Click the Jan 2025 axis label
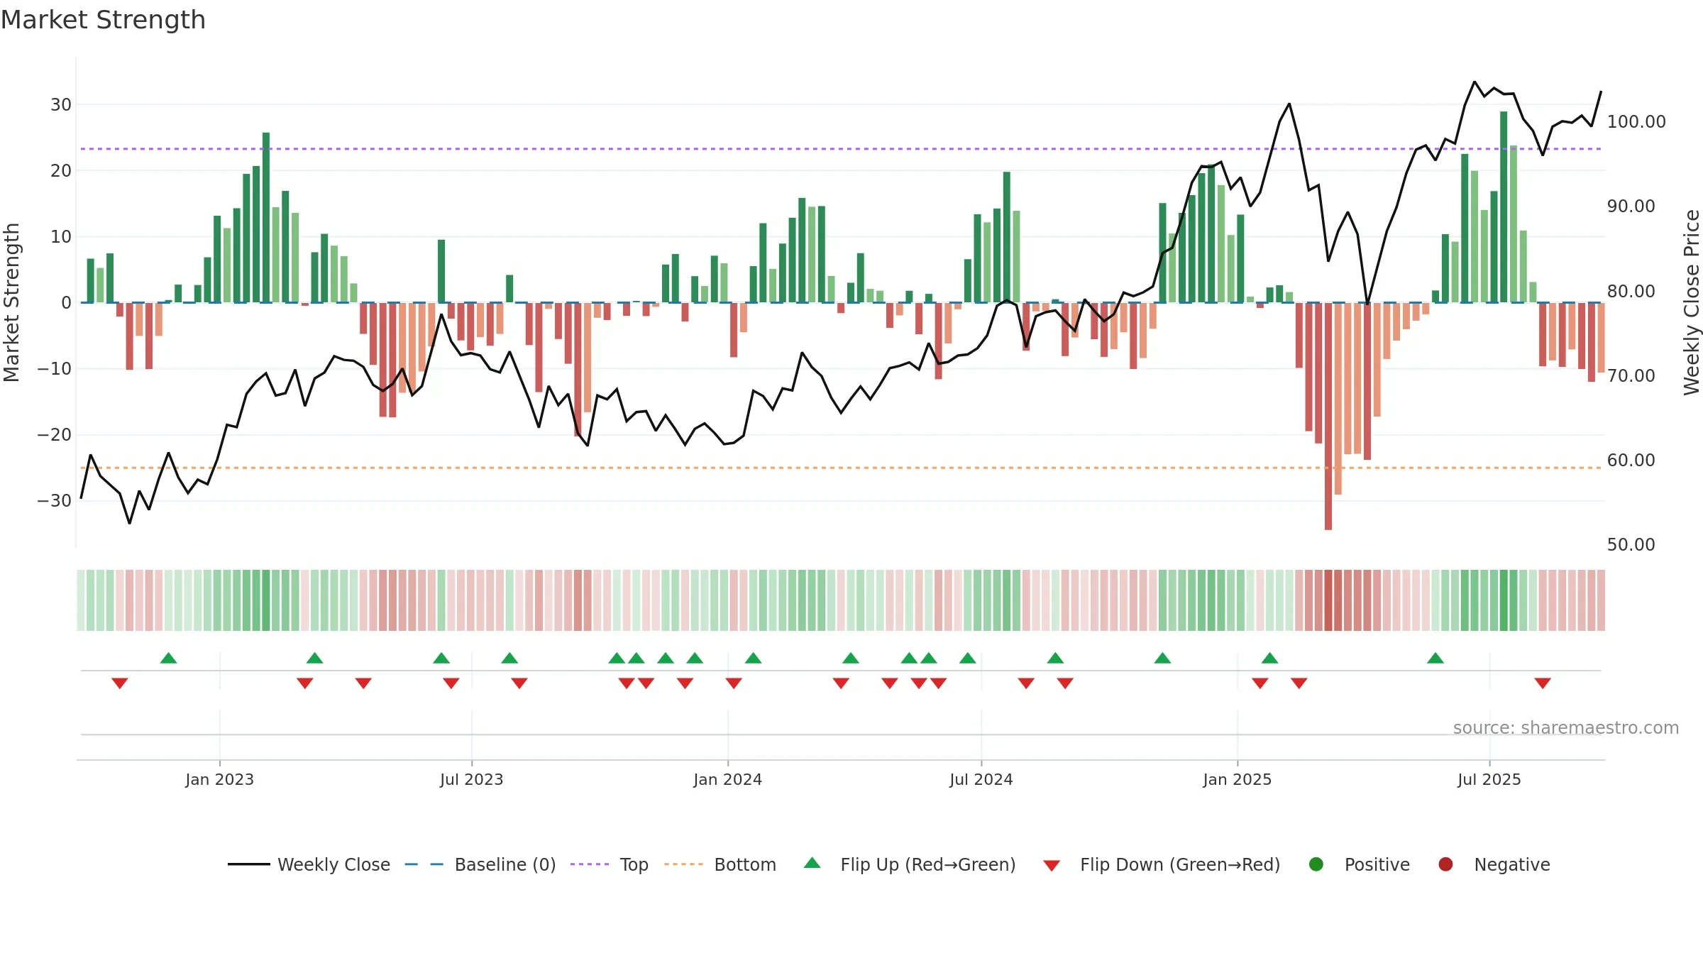Screen dimensions: 1703x958 [x=1237, y=779]
